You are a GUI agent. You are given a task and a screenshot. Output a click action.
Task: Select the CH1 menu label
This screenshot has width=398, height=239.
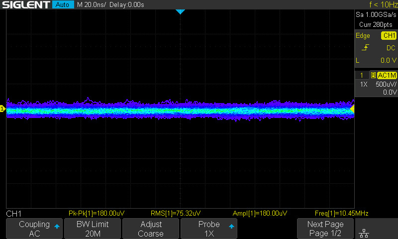click(13, 213)
